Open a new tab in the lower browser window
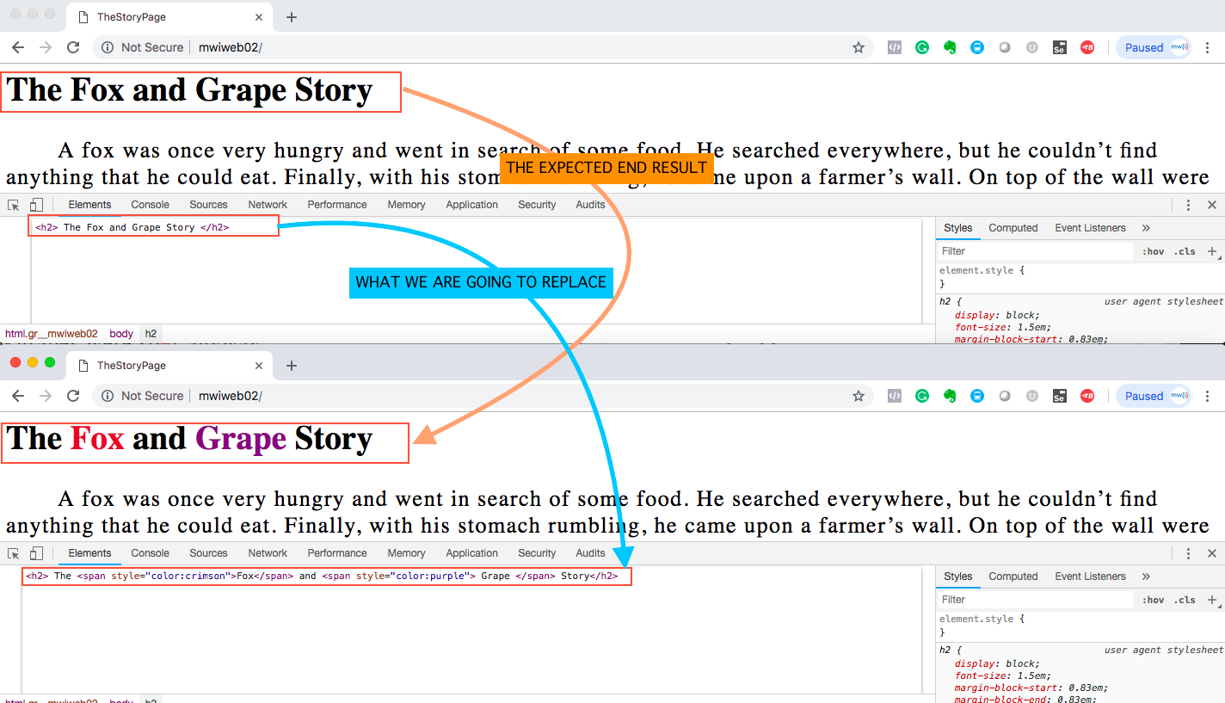Image resolution: width=1225 pixels, height=703 pixels. [x=292, y=366]
